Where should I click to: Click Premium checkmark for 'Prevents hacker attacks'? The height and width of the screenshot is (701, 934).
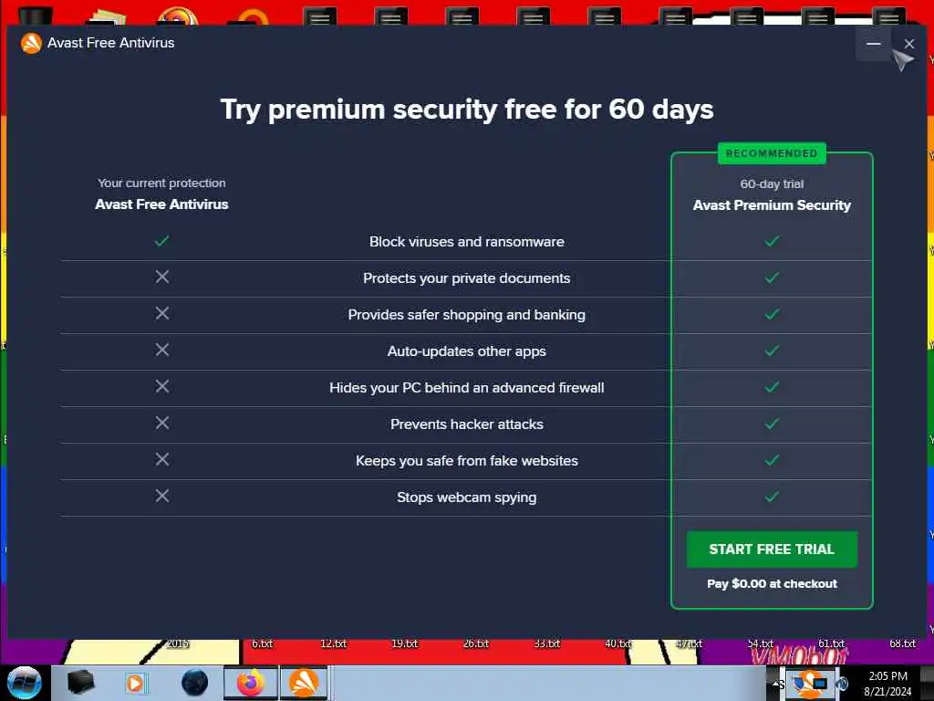pyautogui.click(x=772, y=424)
